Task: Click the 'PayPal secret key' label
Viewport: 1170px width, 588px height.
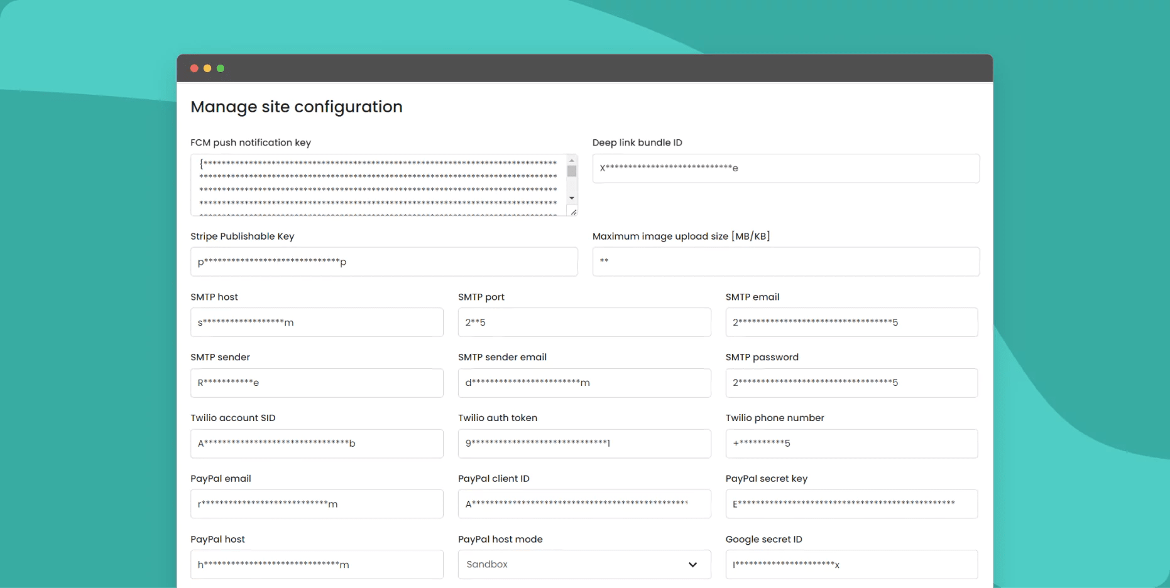Action: pyautogui.click(x=767, y=479)
